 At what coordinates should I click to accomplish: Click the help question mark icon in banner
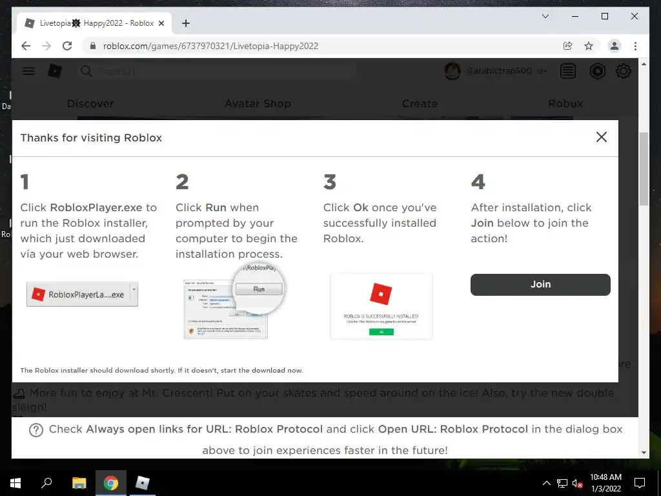[36, 429]
